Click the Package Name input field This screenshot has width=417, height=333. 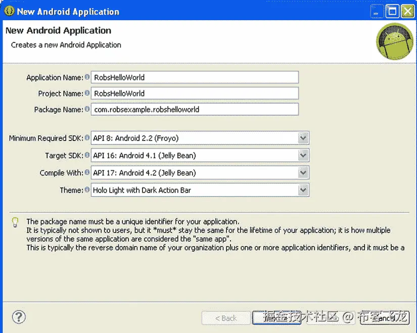[195, 109]
